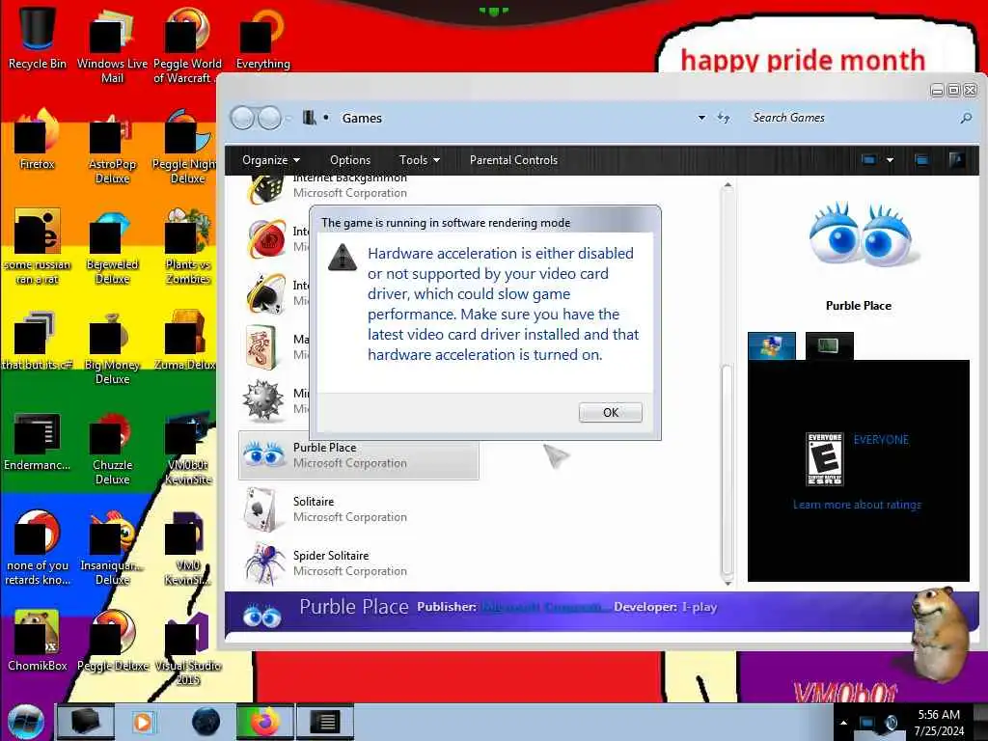Toggle the preview pane icon
This screenshot has height=741, width=988.
click(921, 160)
